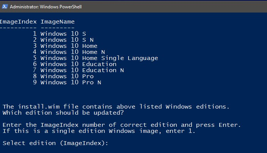Click the ImageIndex column header

(x=18, y=22)
